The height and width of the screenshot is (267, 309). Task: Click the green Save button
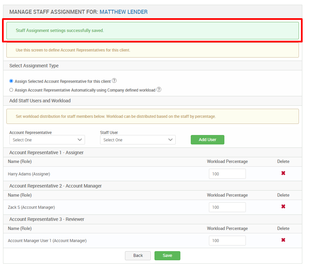pyautogui.click(x=167, y=256)
